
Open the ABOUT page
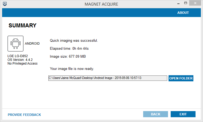click(183, 12)
